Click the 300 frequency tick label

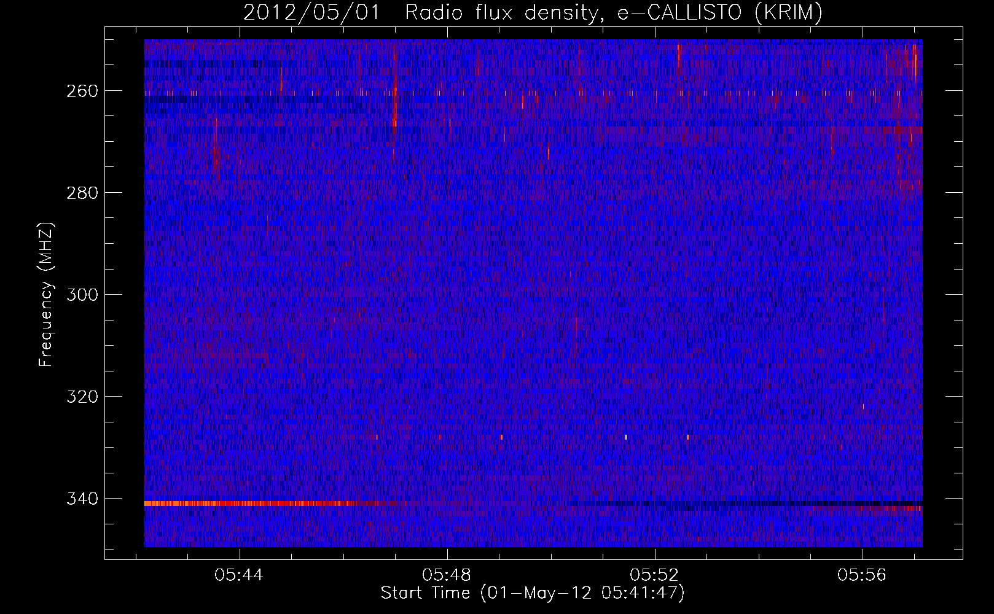click(x=82, y=295)
